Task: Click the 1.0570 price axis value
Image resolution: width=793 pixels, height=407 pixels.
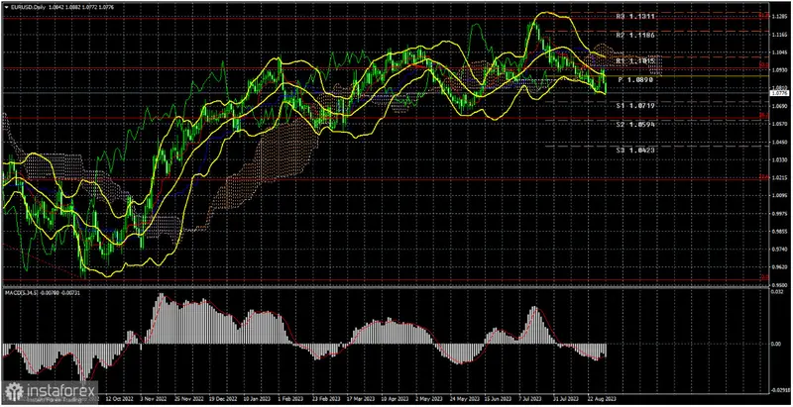Action: tap(781, 124)
